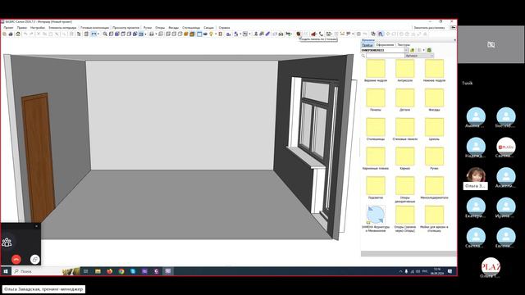This screenshot has width=525, height=295.
Task: Open the Настройки menu
Action: 38,28
